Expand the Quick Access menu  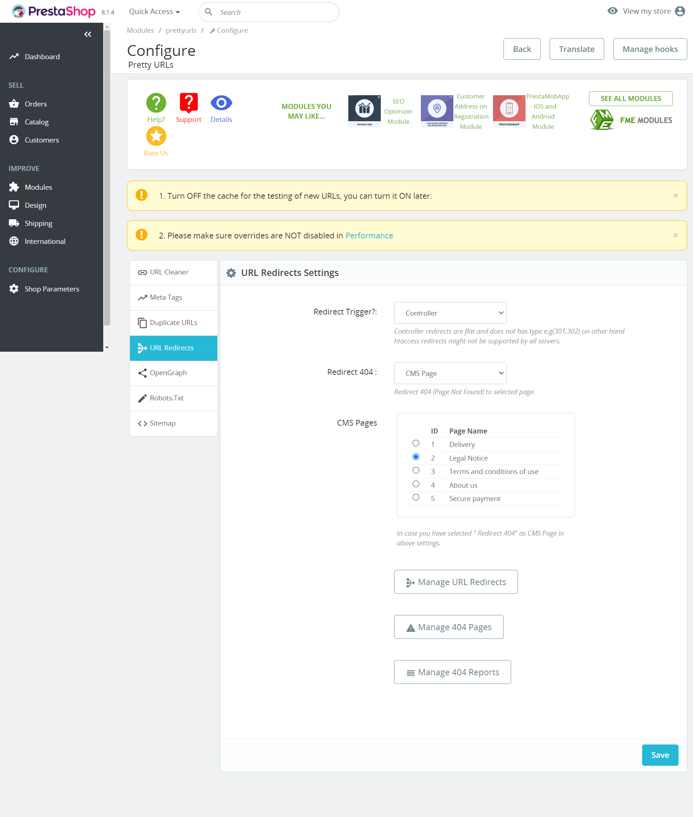pyautogui.click(x=154, y=12)
